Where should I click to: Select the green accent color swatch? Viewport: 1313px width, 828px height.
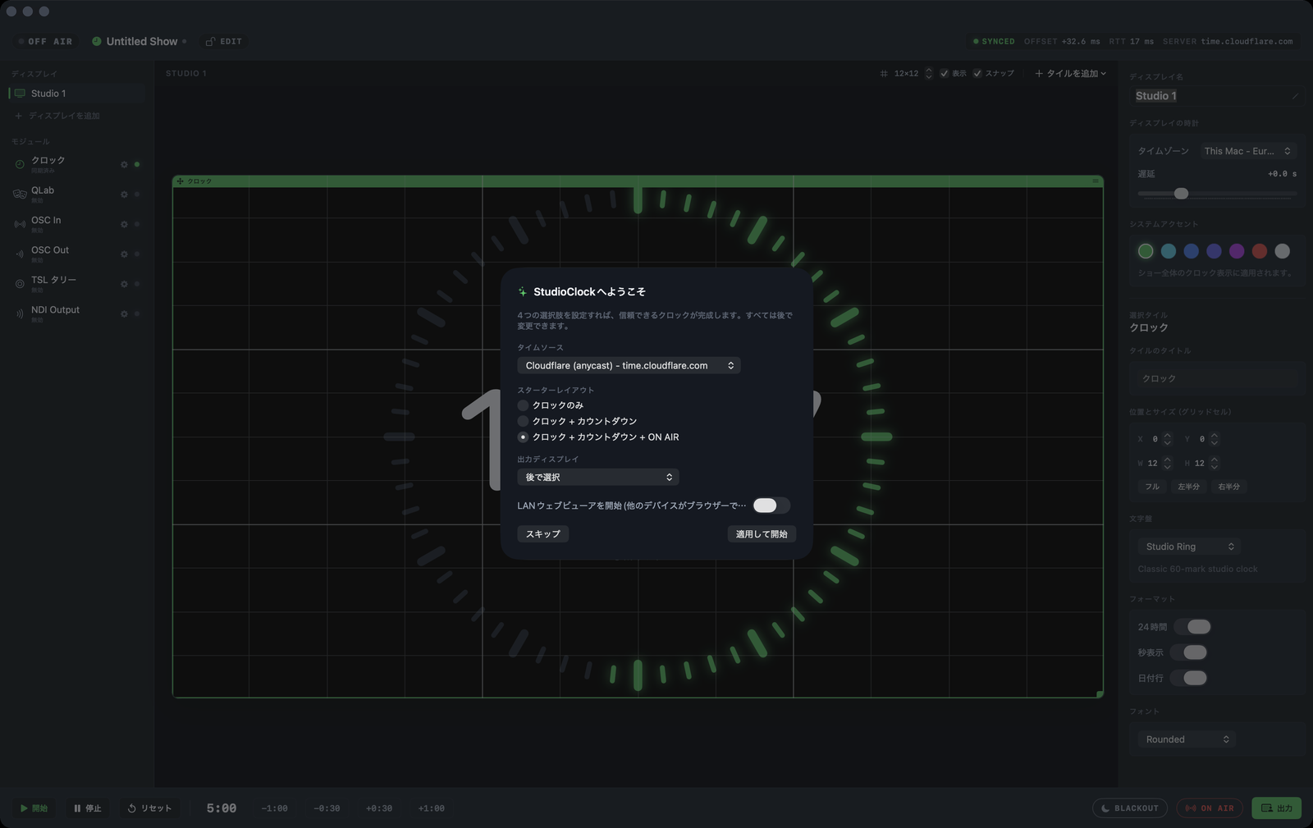(x=1146, y=251)
